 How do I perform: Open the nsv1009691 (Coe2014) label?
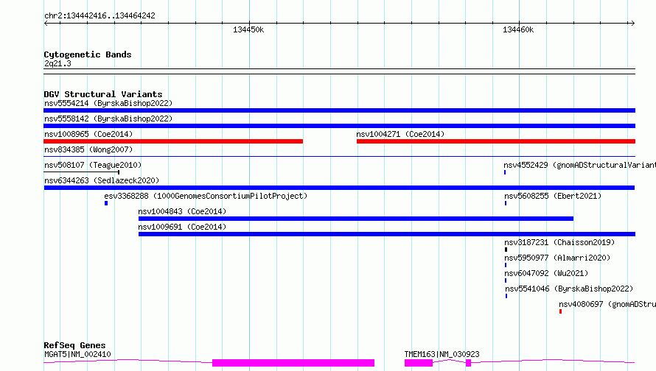coord(182,227)
